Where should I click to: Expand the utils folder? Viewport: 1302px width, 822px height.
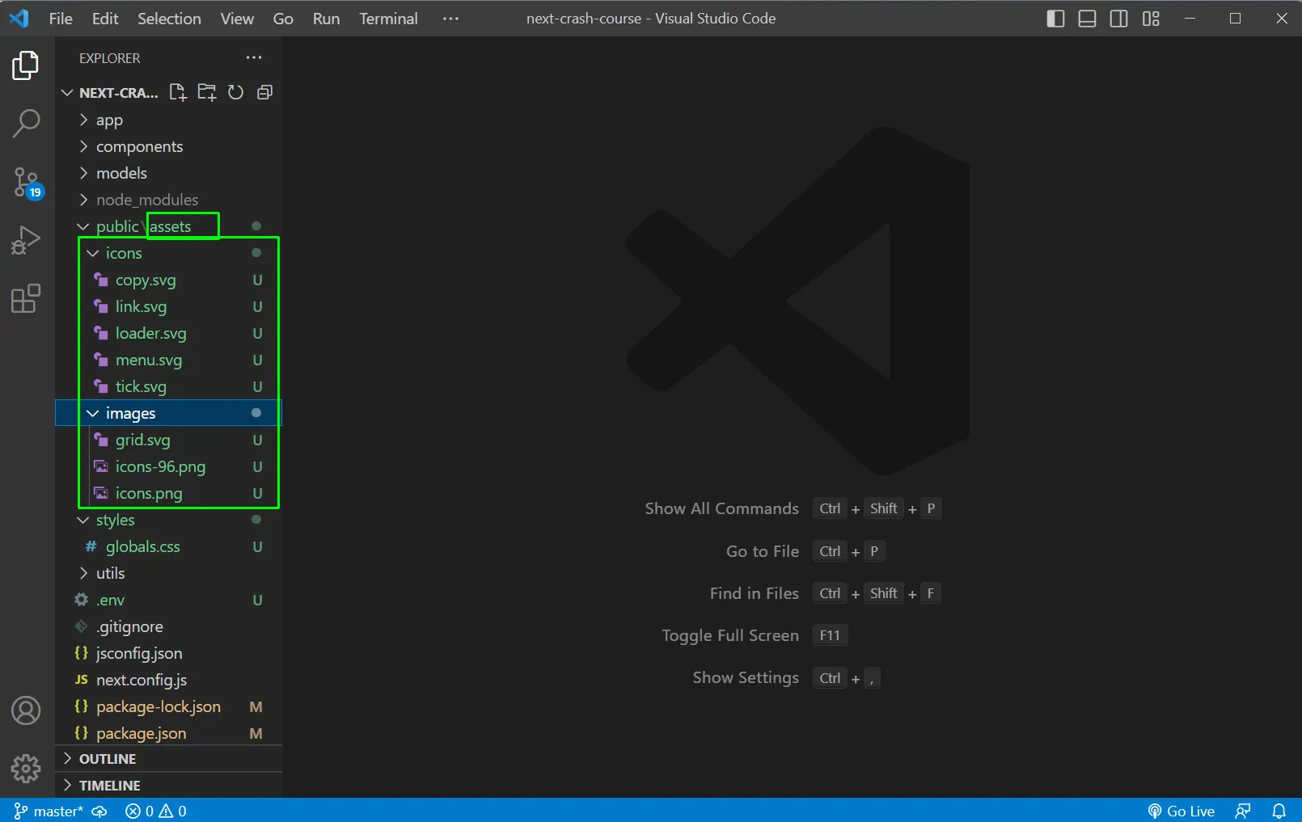pyautogui.click(x=168, y=573)
